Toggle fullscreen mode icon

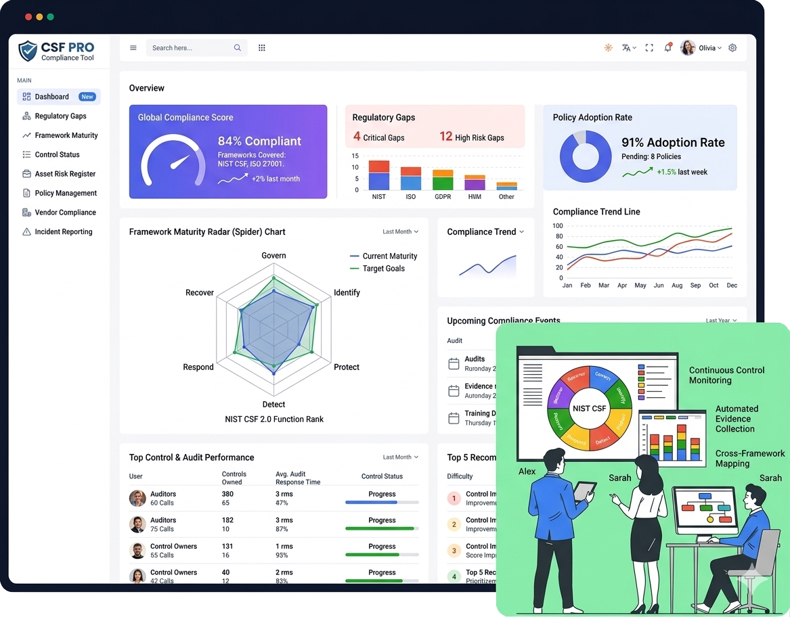[649, 48]
